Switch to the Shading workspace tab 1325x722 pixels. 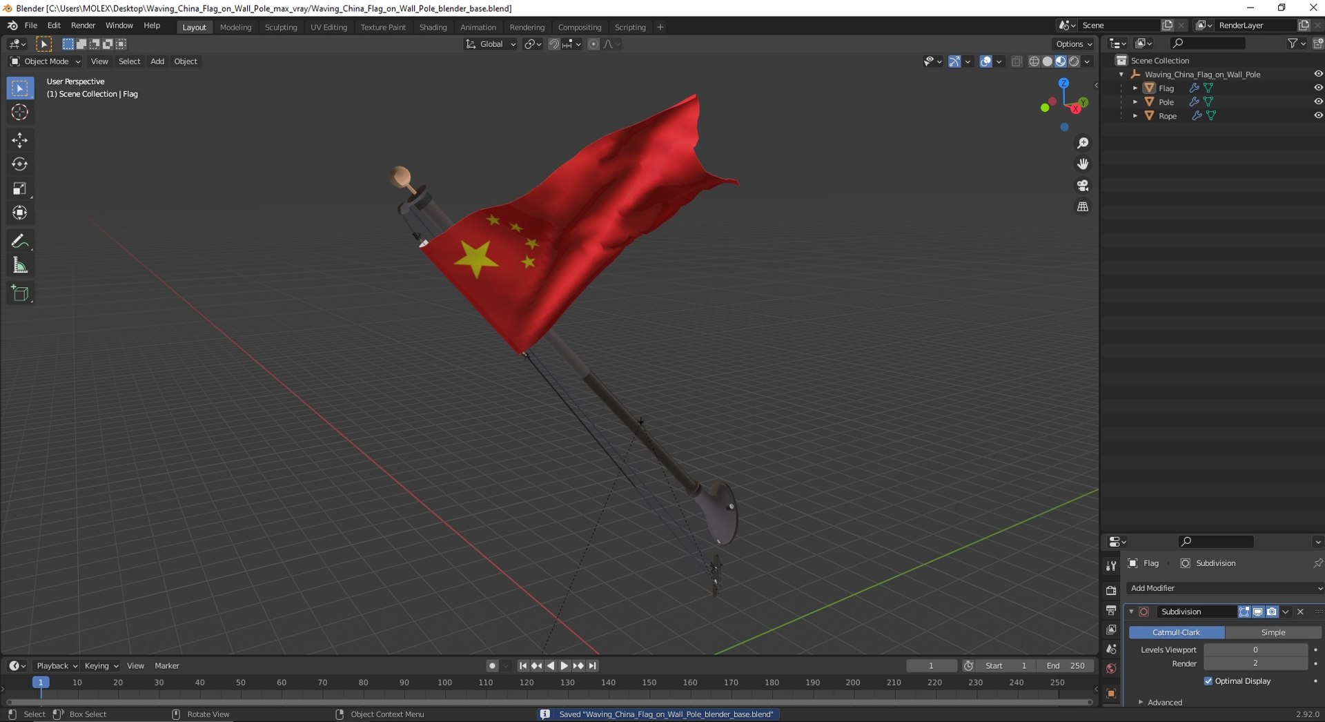pyautogui.click(x=433, y=27)
